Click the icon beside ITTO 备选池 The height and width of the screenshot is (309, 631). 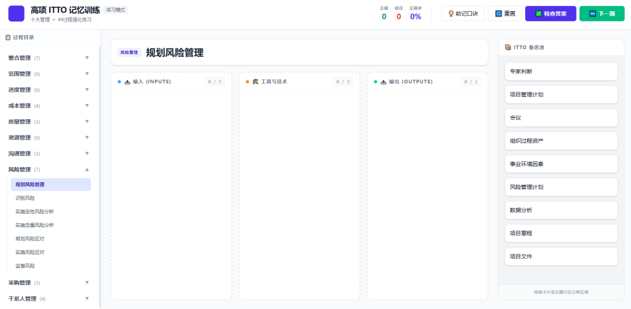[508, 47]
